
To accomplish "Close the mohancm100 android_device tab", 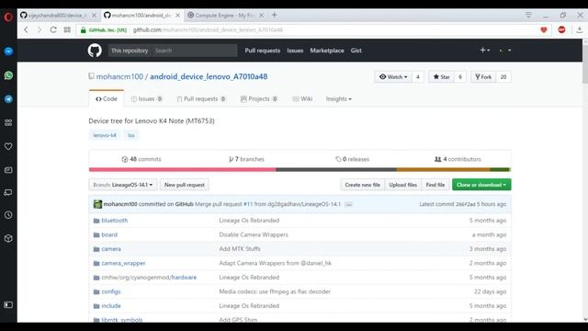I will coord(177,16).
